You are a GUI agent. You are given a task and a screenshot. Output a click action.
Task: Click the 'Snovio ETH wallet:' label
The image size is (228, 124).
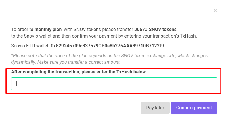[x=30, y=46]
